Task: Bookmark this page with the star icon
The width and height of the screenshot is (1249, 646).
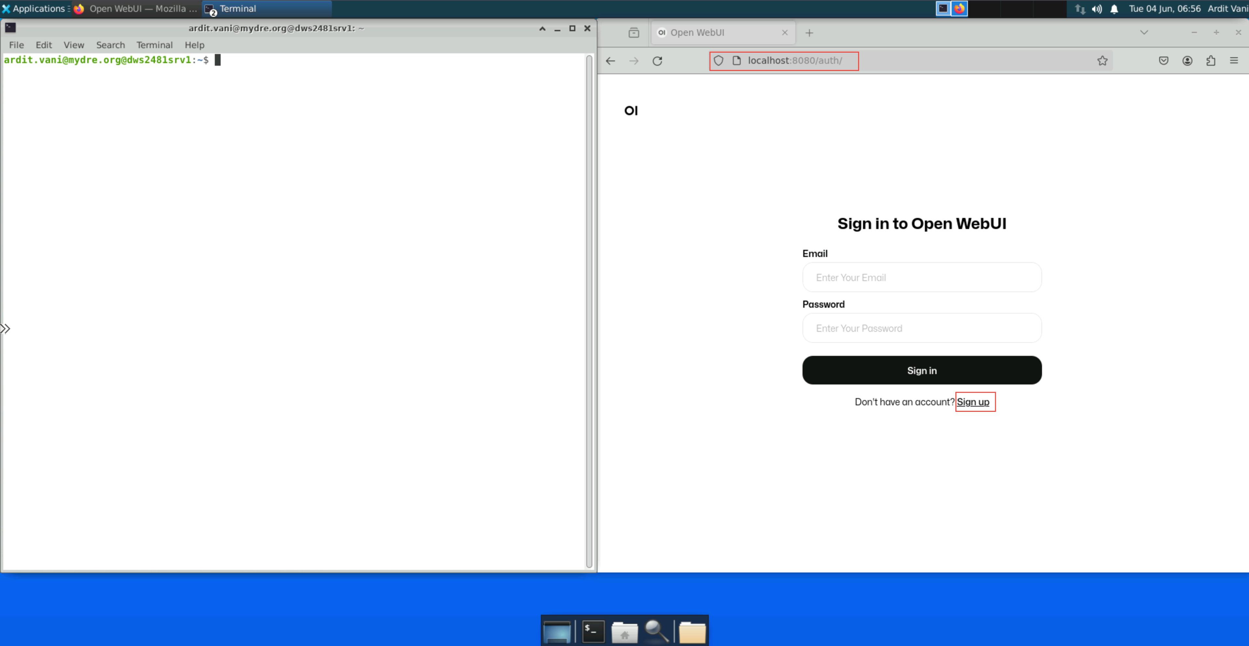Action: pyautogui.click(x=1102, y=61)
